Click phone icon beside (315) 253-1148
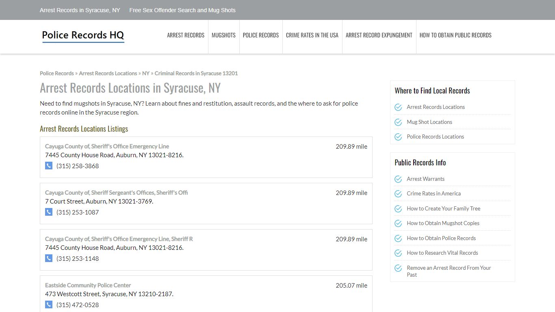 (x=49, y=258)
